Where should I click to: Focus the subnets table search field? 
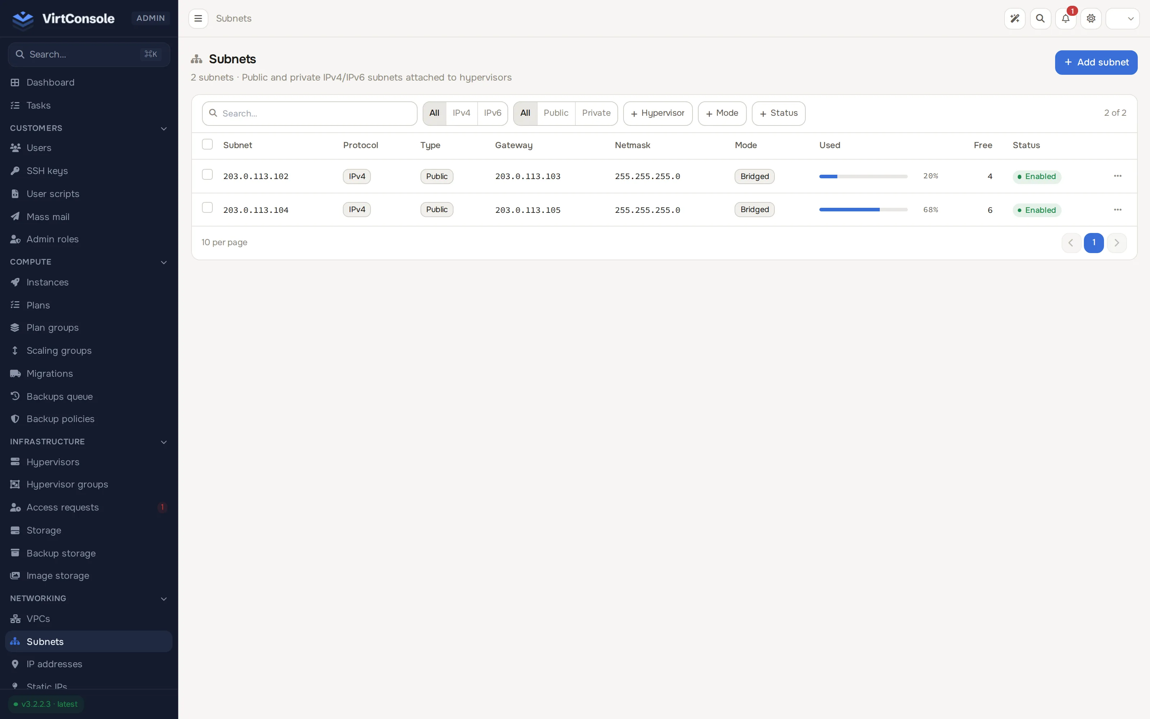pos(309,113)
